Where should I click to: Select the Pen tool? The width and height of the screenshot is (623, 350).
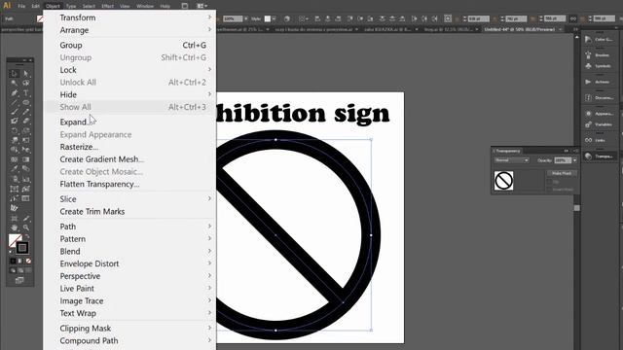pyautogui.click(x=15, y=93)
